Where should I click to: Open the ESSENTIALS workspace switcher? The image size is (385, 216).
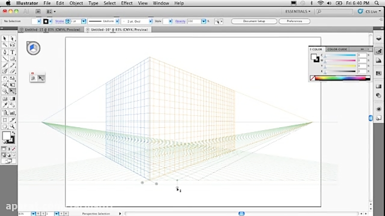(298, 11)
